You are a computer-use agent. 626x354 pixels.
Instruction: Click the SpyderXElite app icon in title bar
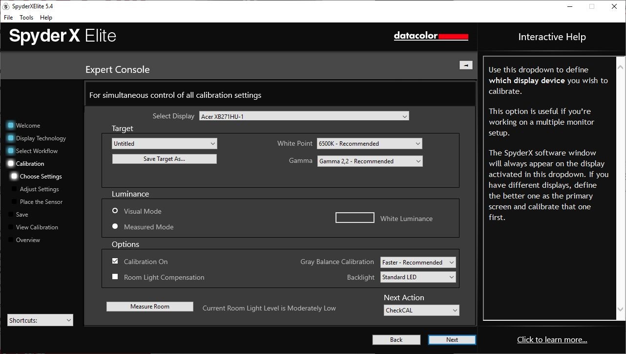pyautogui.click(x=6, y=6)
